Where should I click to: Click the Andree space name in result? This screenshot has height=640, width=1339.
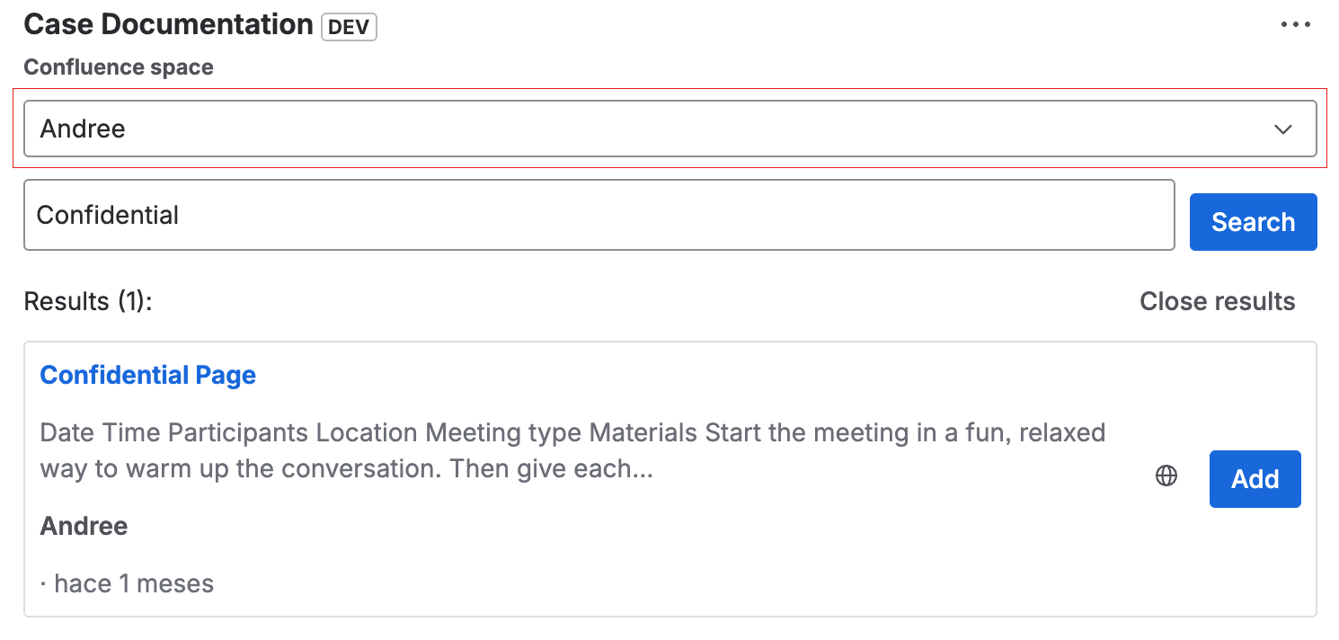[x=84, y=526]
